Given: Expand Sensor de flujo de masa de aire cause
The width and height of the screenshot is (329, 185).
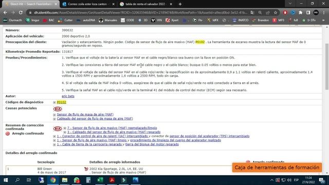Looking at the screenshot, I should point(54,115).
